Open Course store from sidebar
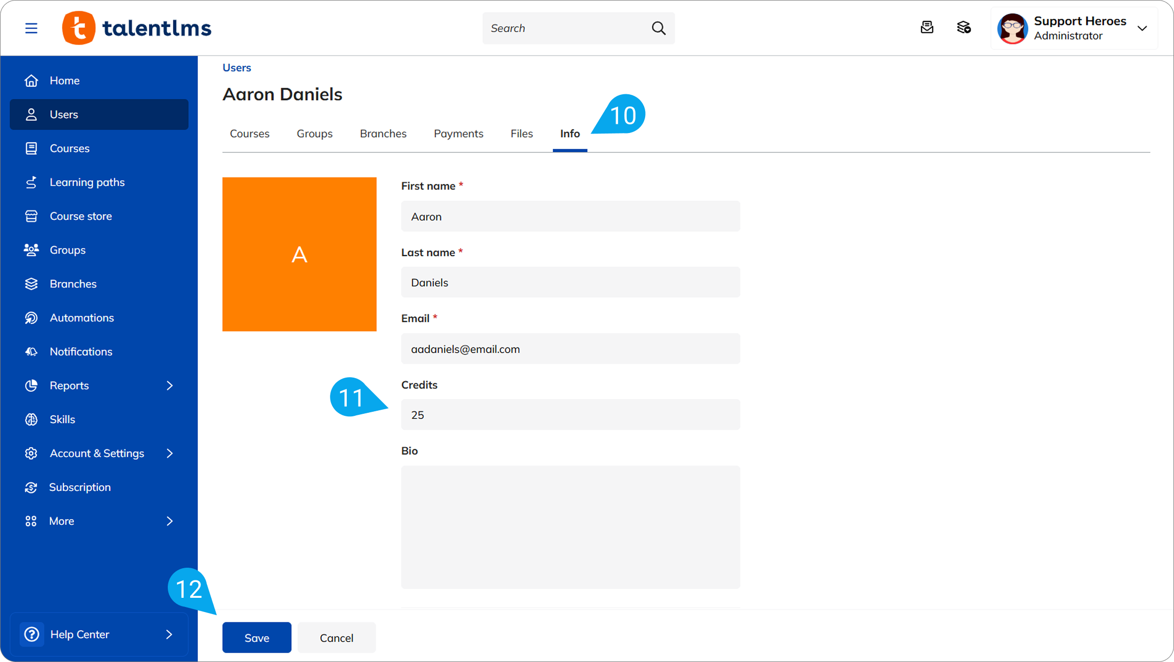The height and width of the screenshot is (662, 1174). click(x=81, y=216)
